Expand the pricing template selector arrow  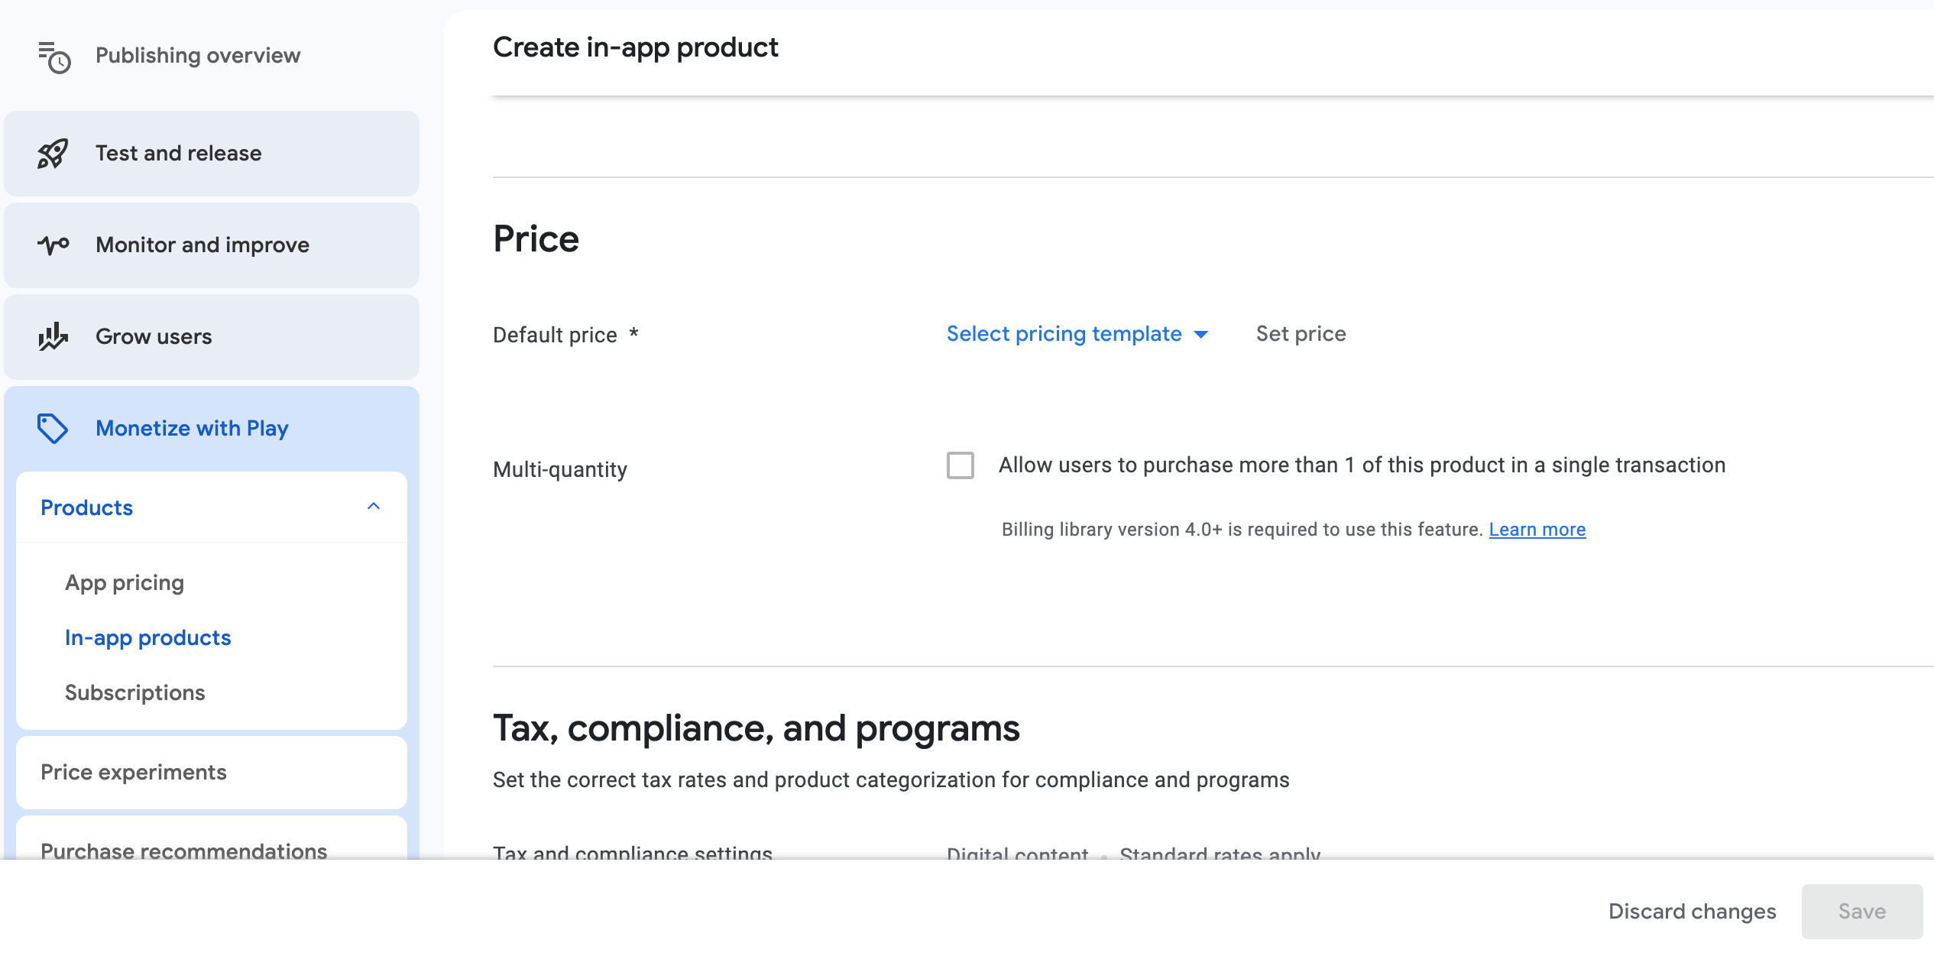(x=1201, y=334)
